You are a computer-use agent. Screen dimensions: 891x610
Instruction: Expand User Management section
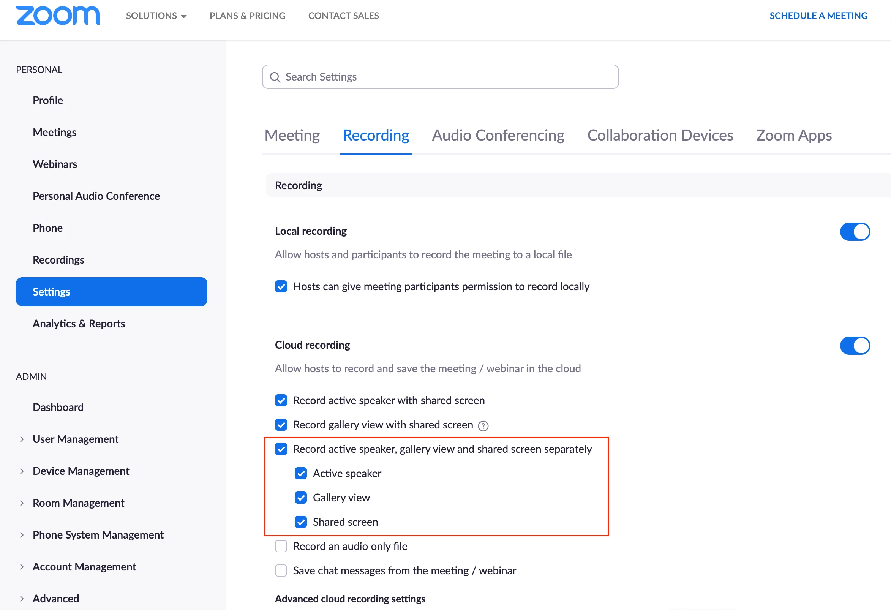pyautogui.click(x=22, y=439)
